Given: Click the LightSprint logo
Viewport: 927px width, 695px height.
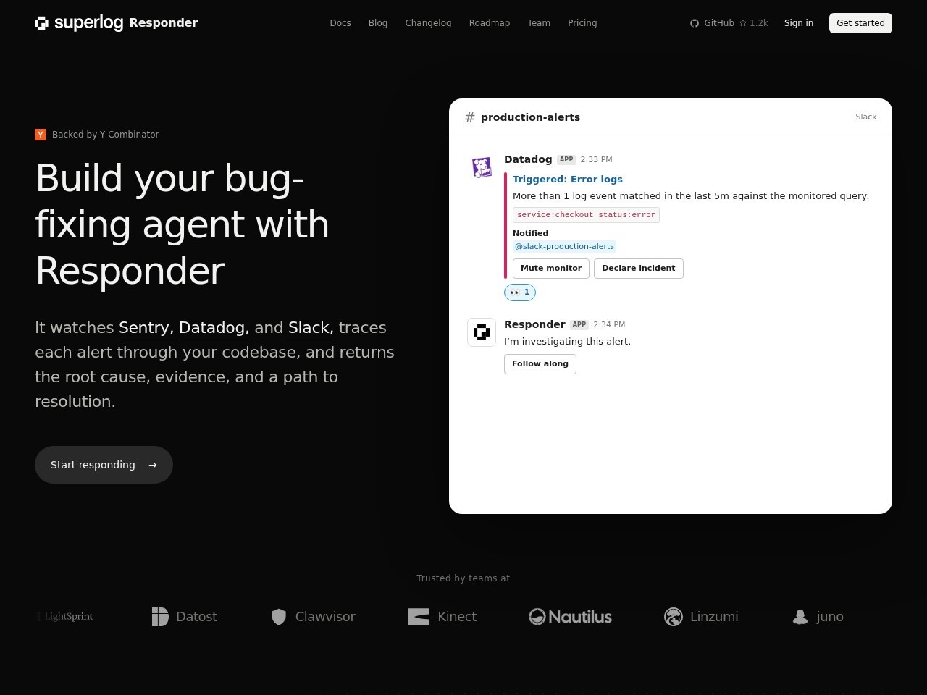Looking at the screenshot, I should pos(64,617).
